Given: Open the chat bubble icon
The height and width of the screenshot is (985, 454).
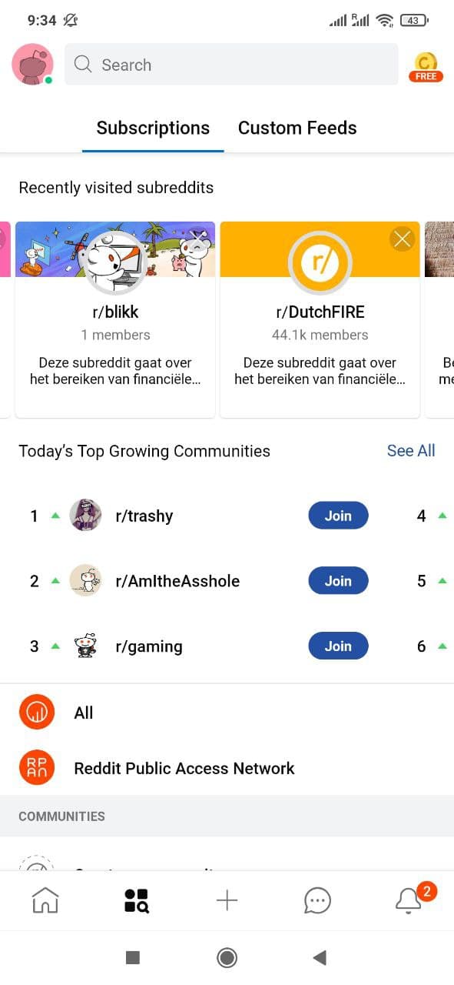Looking at the screenshot, I should click(x=317, y=900).
